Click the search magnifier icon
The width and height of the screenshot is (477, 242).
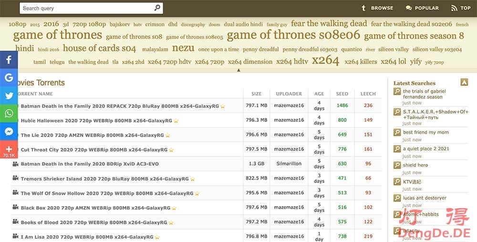click(157, 8)
